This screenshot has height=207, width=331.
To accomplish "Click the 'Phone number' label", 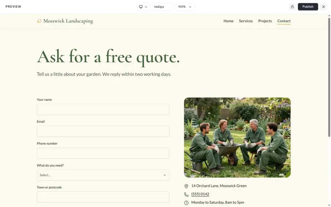I will point(47,143).
